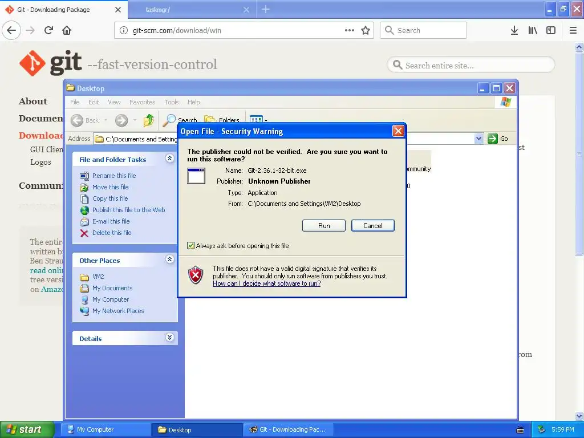Open the About link on git site
This screenshot has width=584, height=438.
[33, 102]
